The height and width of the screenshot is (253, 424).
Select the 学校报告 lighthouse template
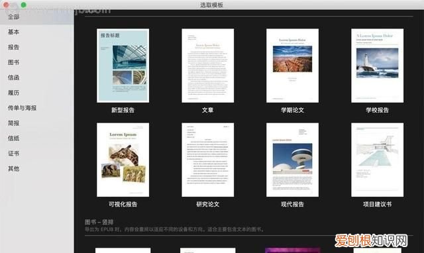coord(377,66)
